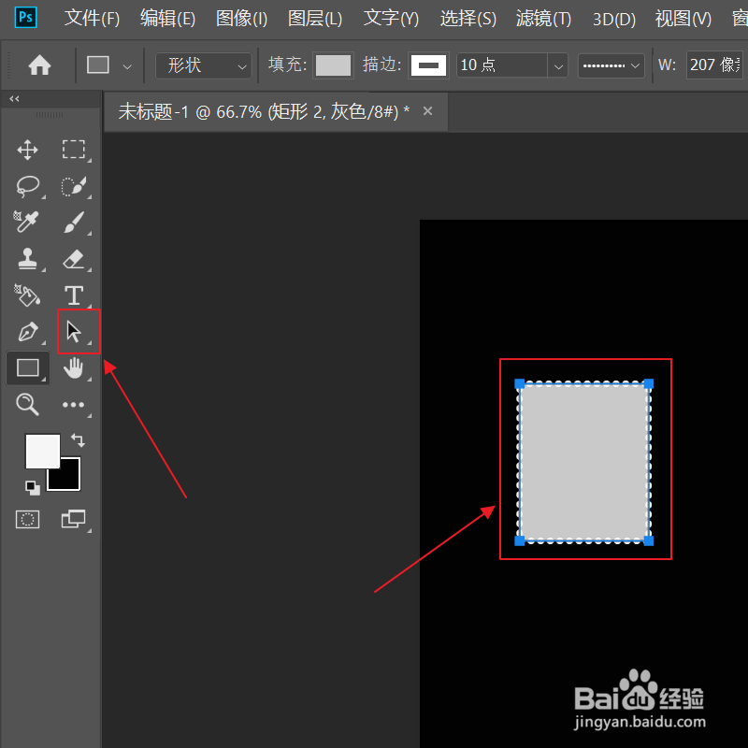Open the 滤镜(T) menu
The width and height of the screenshot is (748, 748).
click(544, 19)
